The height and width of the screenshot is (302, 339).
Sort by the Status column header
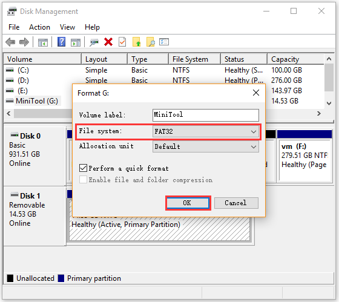244,59
